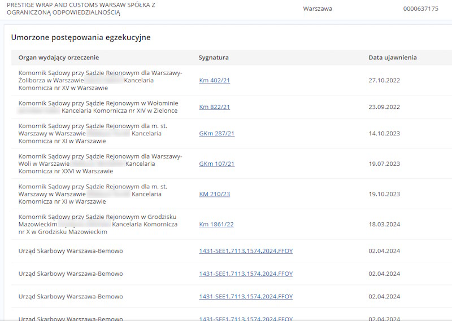452x321 pixels.
Task: Follow the GKm 107/21 signature link
Action: 216,164
